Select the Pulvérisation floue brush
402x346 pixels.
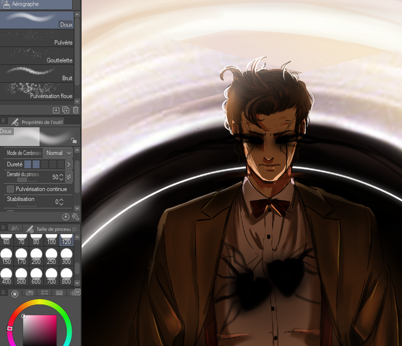[x=37, y=91]
